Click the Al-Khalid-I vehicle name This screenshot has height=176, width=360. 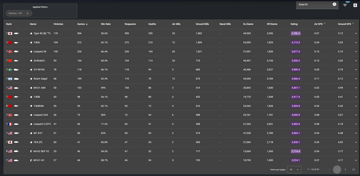(39, 61)
